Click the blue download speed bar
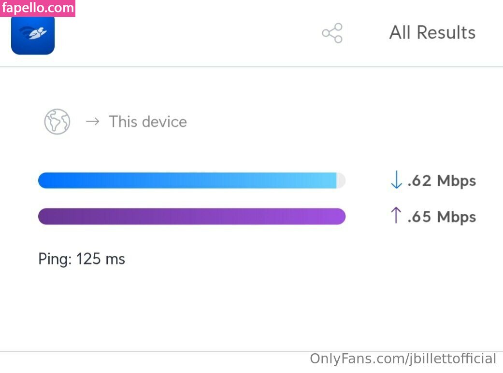 (x=187, y=180)
